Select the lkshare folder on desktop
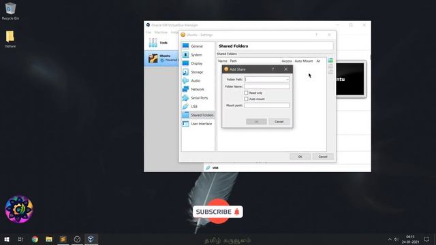This screenshot has height=245, width=436. (10, 39)
